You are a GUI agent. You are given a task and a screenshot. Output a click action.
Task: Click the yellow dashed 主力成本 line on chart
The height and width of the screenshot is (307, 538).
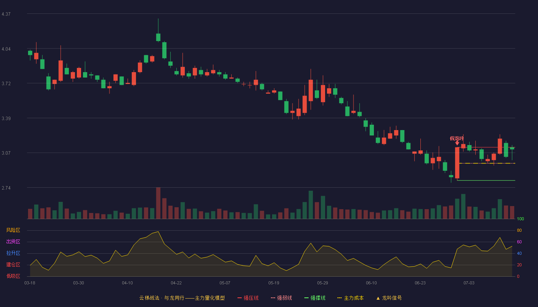[487, 163]
